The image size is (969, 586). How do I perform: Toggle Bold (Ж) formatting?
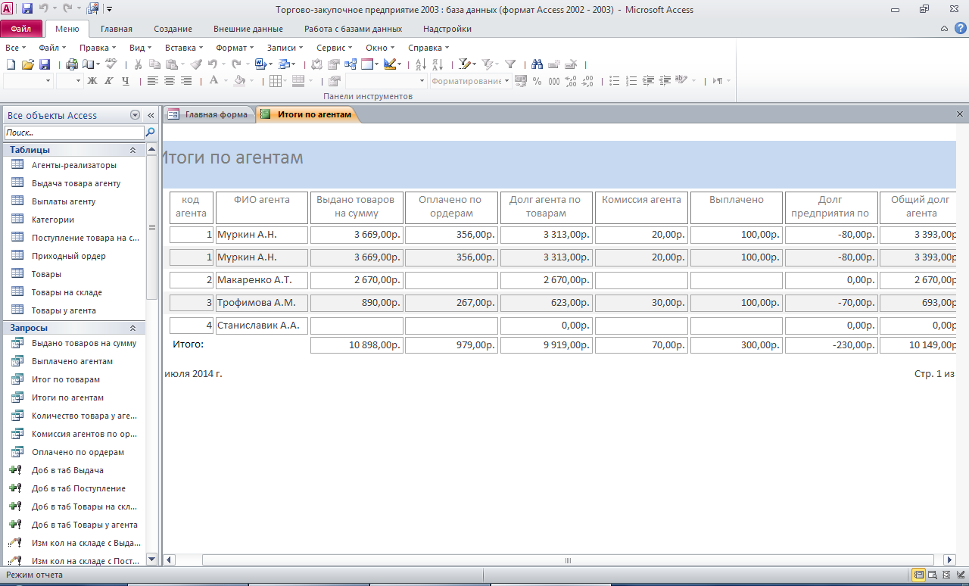(x=92, y=81)
